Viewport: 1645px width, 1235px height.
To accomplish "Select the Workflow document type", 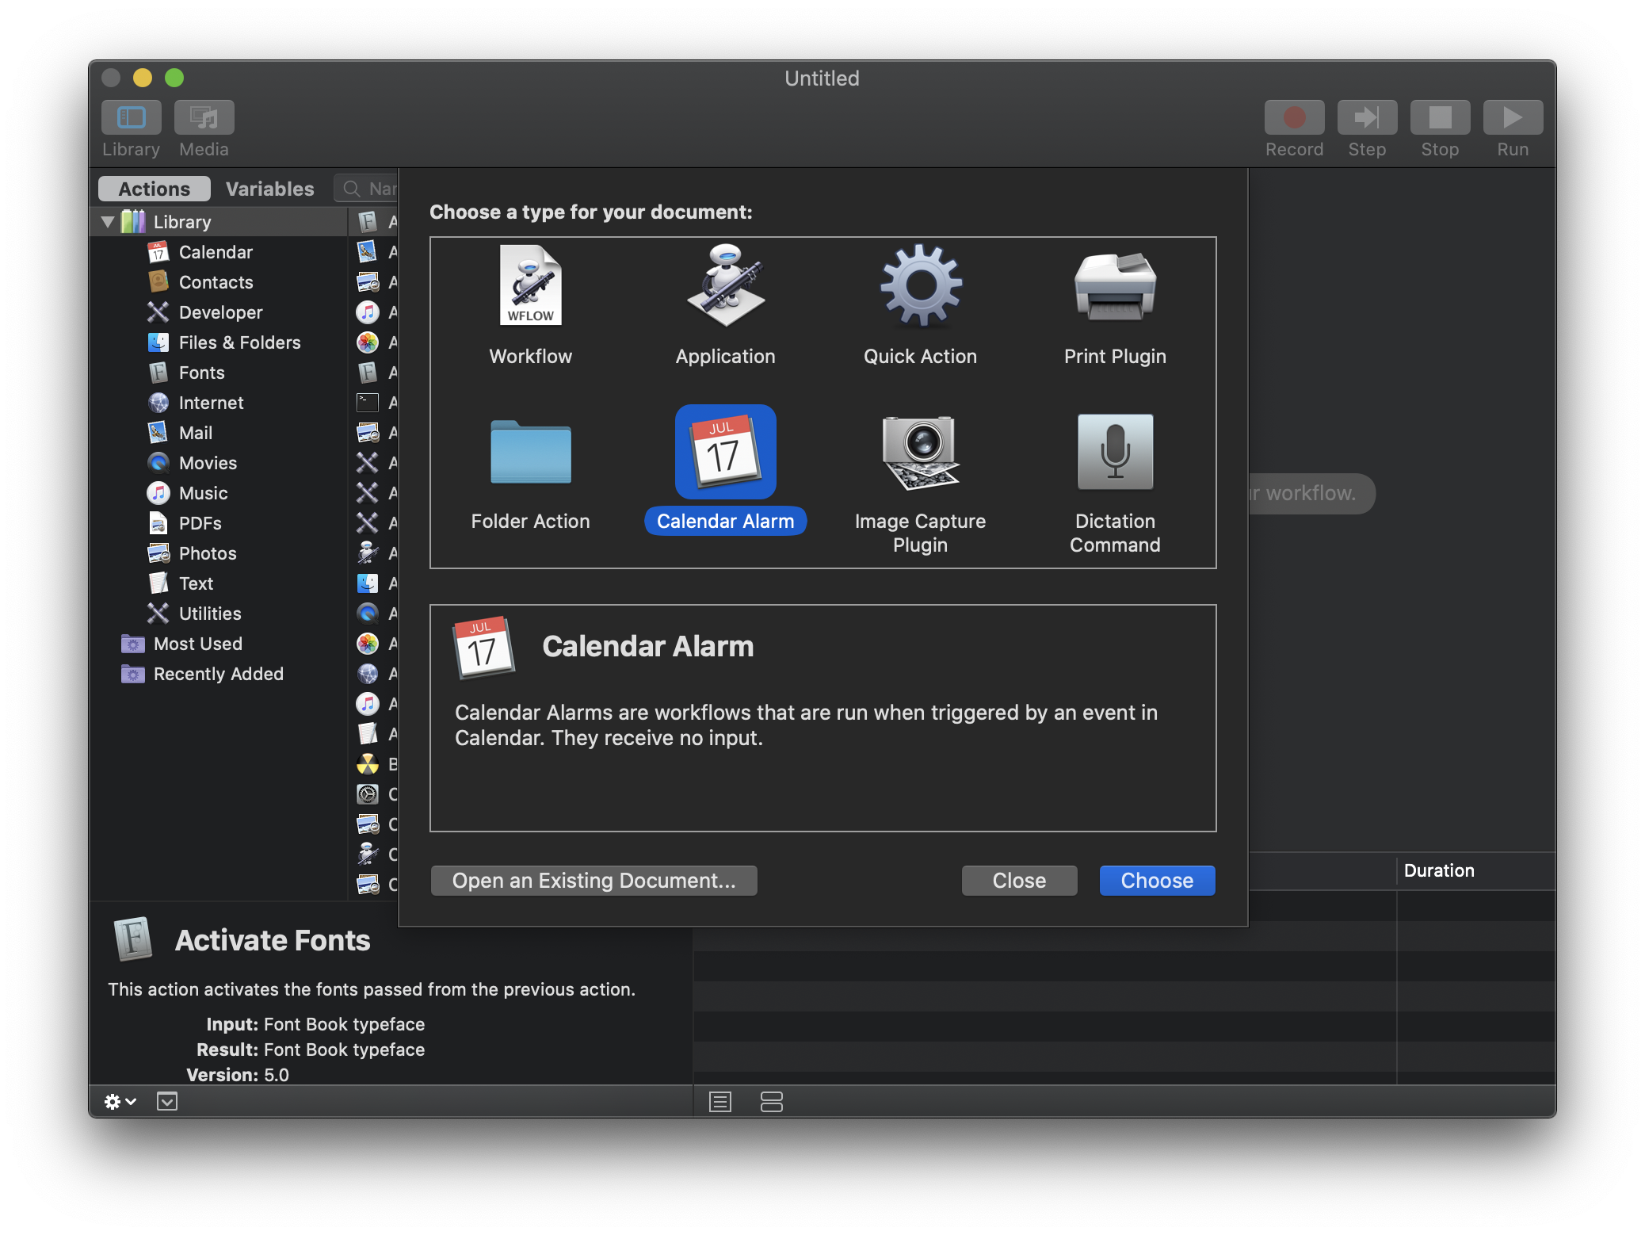I will pos(530,307).
